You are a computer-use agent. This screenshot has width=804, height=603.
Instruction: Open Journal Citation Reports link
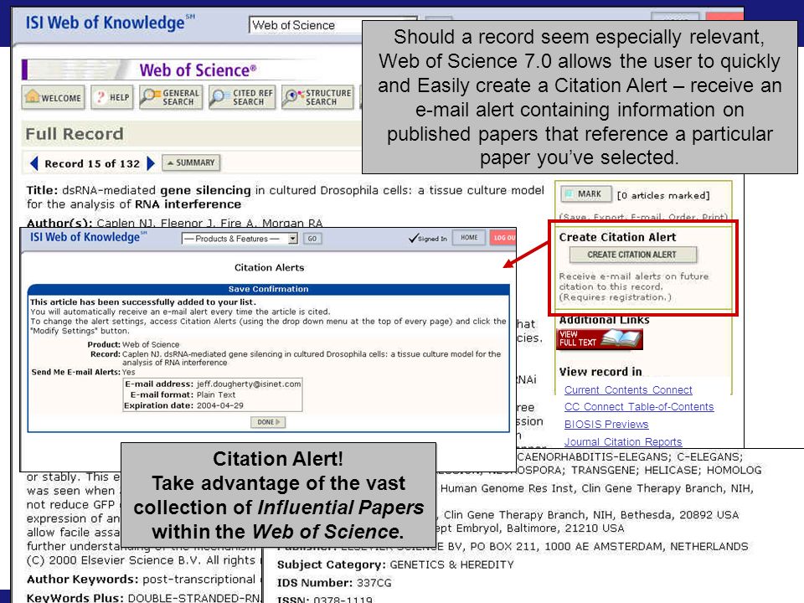pos(623,441)
